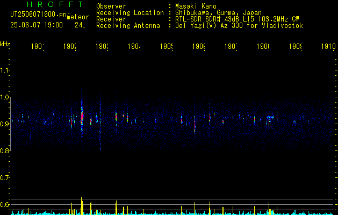Click the 0.7 frequency axis label

coord(4,178)
